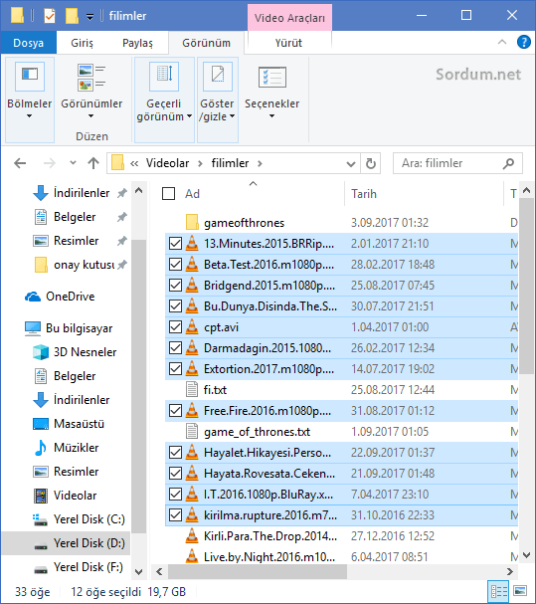Click the Seçenekler options icon
Screen dimensions: 536x604
tap(272, 77)
